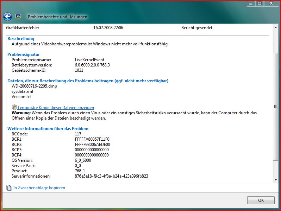
Task: Click the shield icon beside Temporäre Kopie link
Action: click(14, 107)
